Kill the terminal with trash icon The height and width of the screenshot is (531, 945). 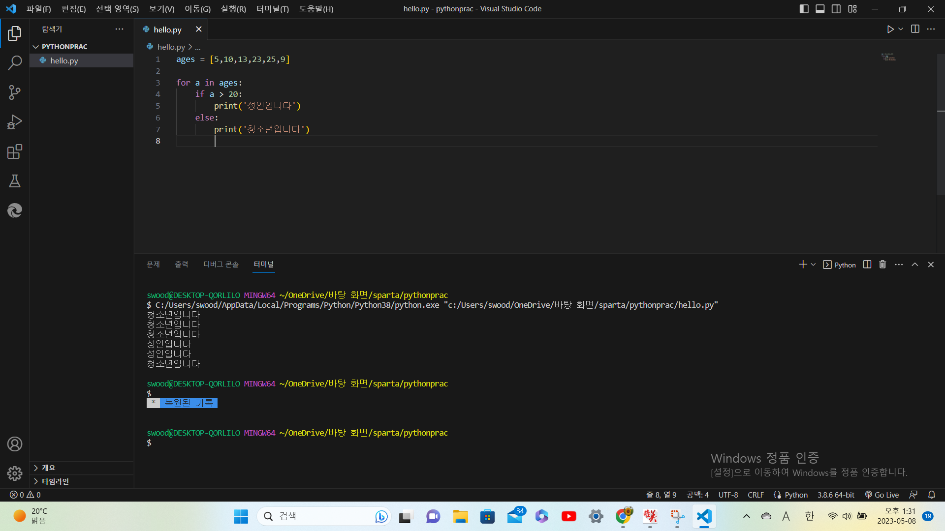(x=882, y=265)
